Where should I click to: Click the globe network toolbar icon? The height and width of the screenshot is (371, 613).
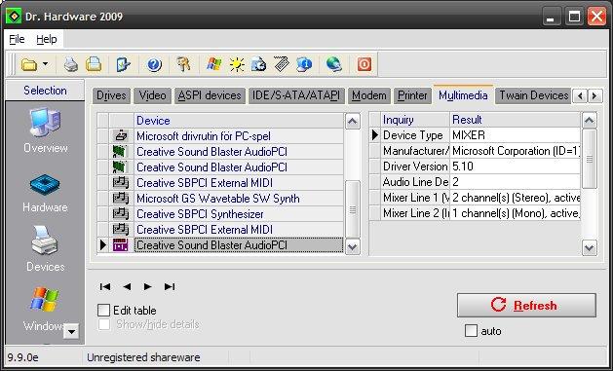tap(334, 64)
